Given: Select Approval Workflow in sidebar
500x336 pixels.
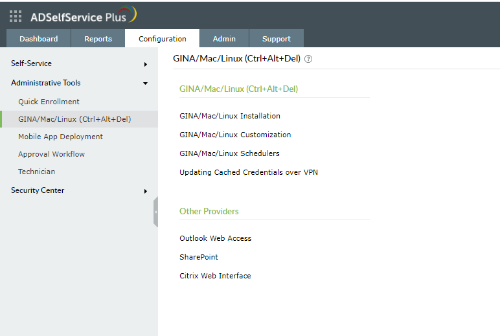Looking at the screenshot, I should [51, 154].
